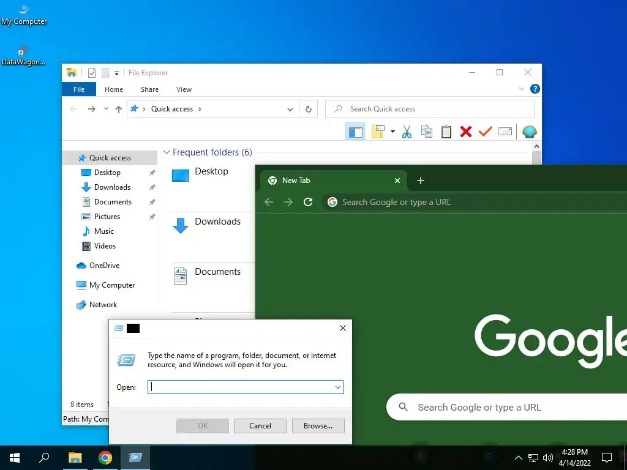The image size is (627, 470).
Task: Close the Run dialog with X
Action: pos(343,328)
